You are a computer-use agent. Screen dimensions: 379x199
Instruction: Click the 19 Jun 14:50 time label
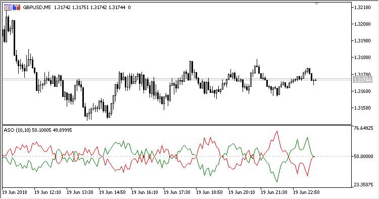pyautogui.click(x=112, y=192)
